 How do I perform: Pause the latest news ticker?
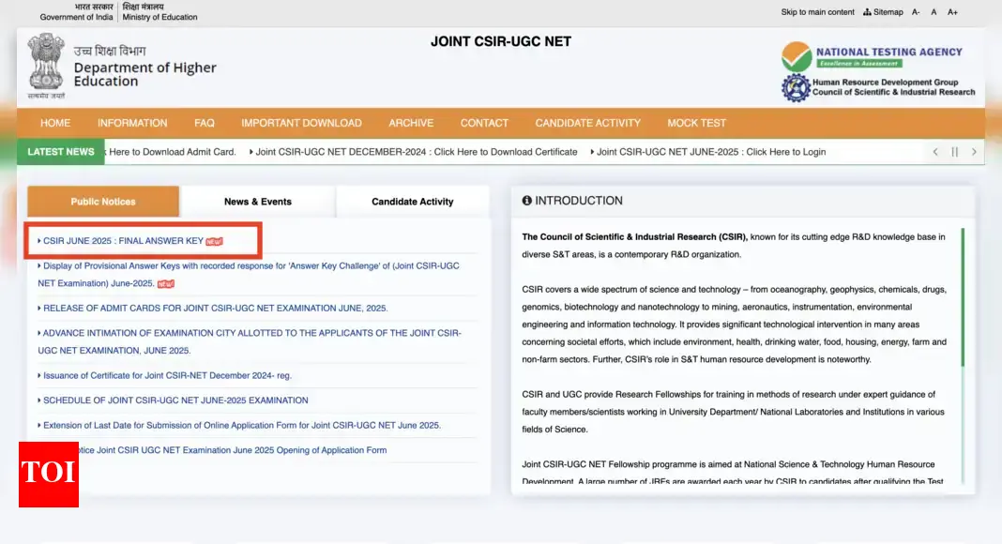point(955,152)
